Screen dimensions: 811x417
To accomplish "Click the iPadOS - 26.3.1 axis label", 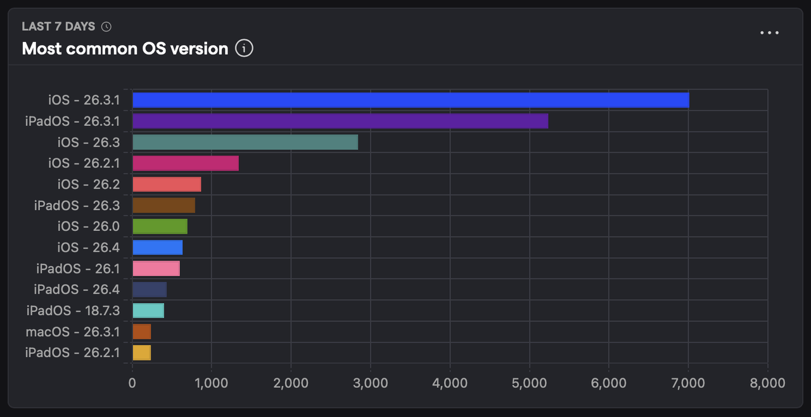I will pyautogui.click(x=72, y=121).
